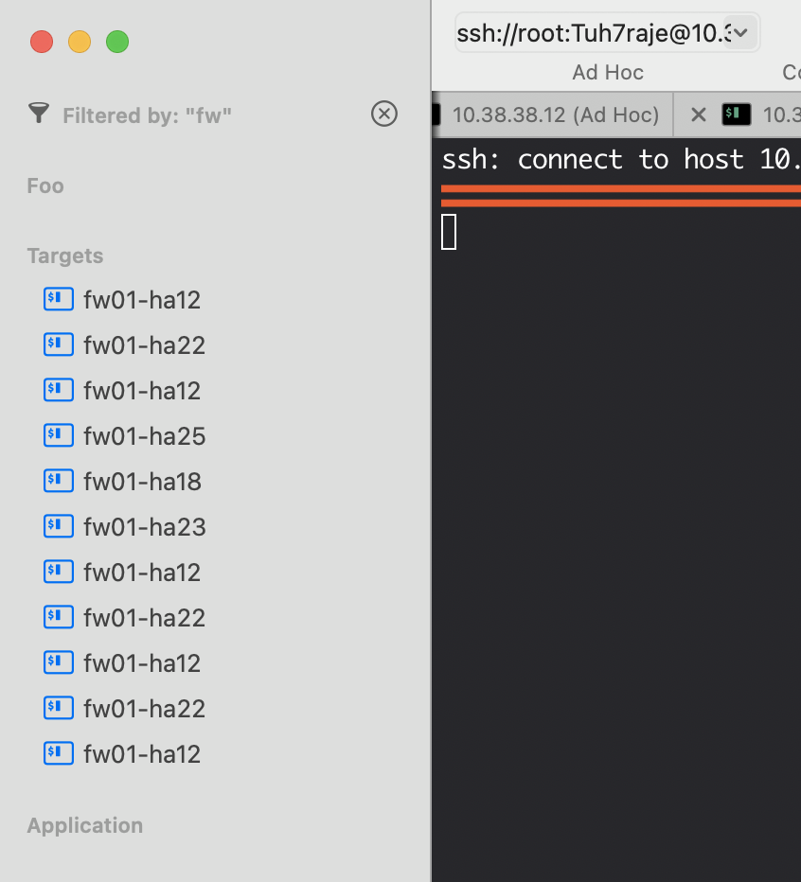Select the first fw01-ha22 target in the list
The height and width of the screenshot is (882, 801).
144,345
